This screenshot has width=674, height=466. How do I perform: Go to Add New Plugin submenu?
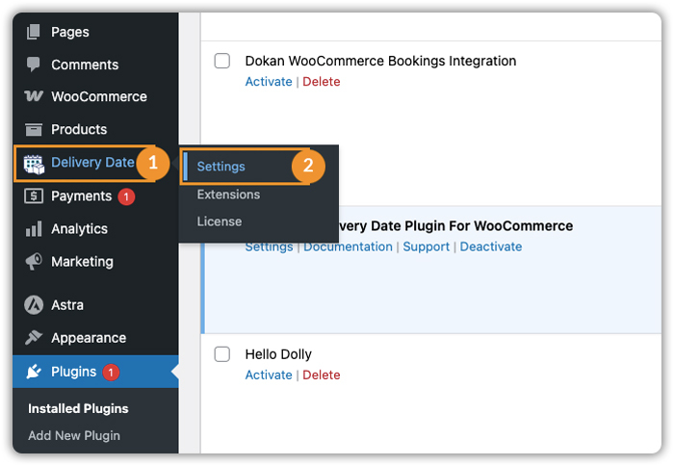(74, 435)
